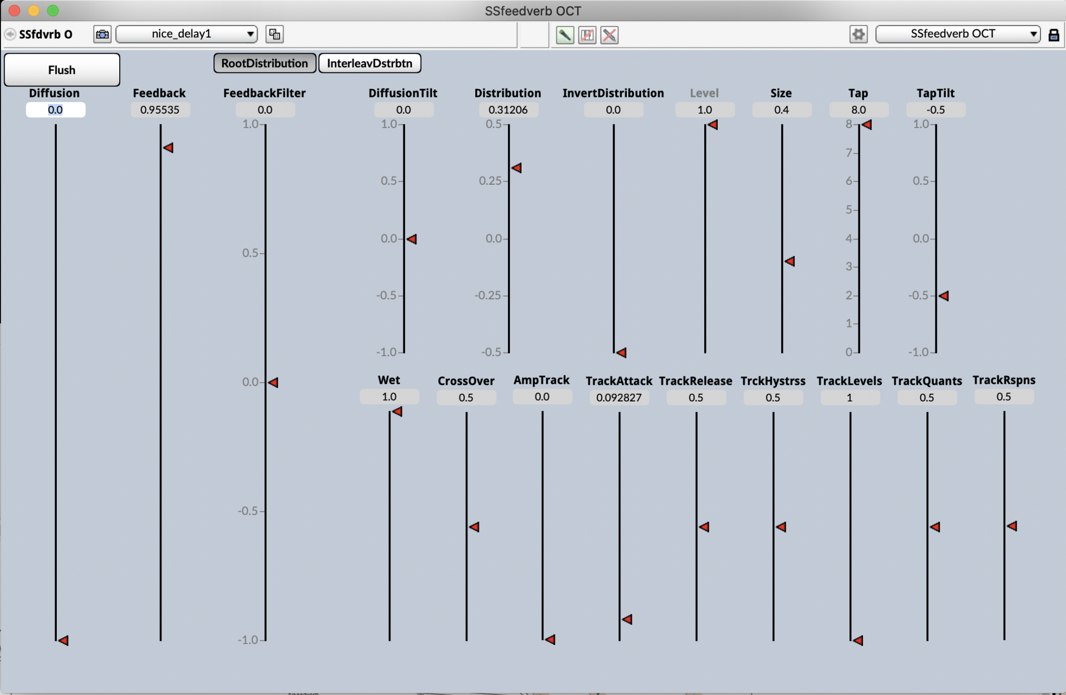Enable the RootDistribution toggle
The width and height of the screenshot is (1066, 695).
264,64
